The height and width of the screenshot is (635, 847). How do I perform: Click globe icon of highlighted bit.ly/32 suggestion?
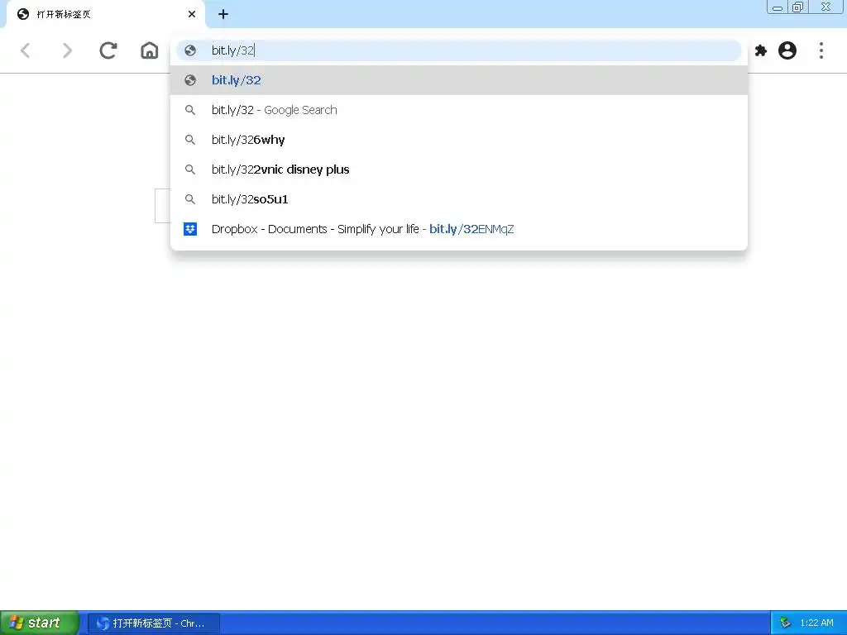(190, 80)
